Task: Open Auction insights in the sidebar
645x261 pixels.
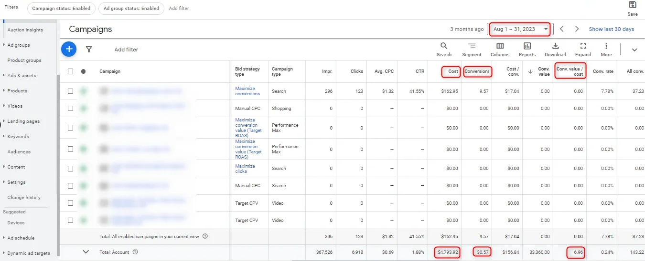Action: [x=25, y=30]
